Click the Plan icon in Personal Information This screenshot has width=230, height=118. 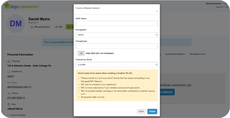click(x=9, y=104)
